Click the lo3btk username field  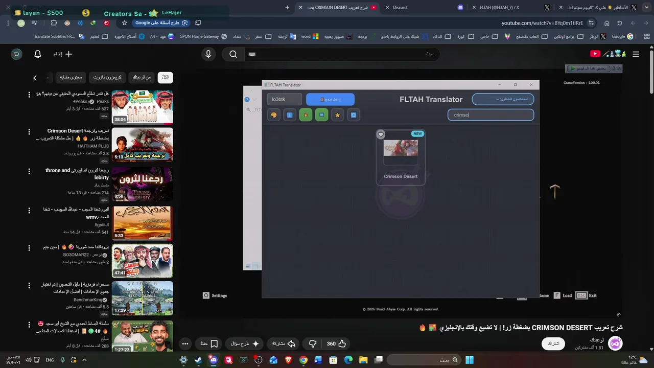(x=285, y=99)
